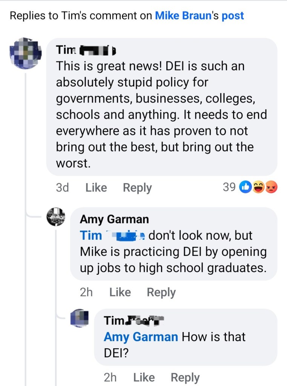Reply to Amy Garman's comment

[161, 292]
